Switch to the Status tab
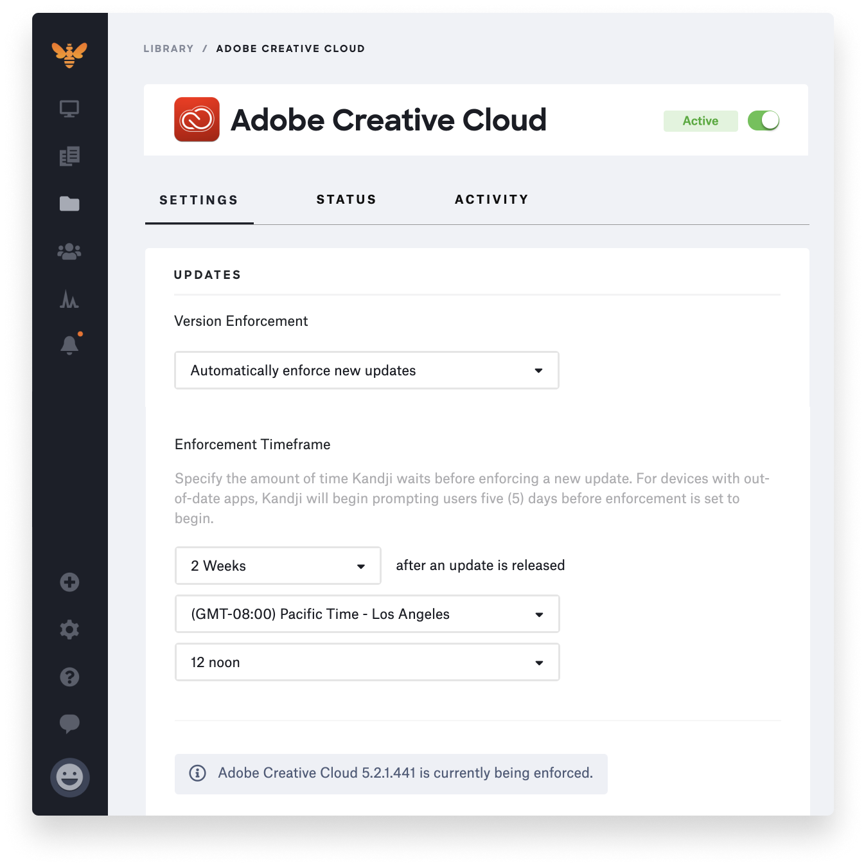 point(346,199)
